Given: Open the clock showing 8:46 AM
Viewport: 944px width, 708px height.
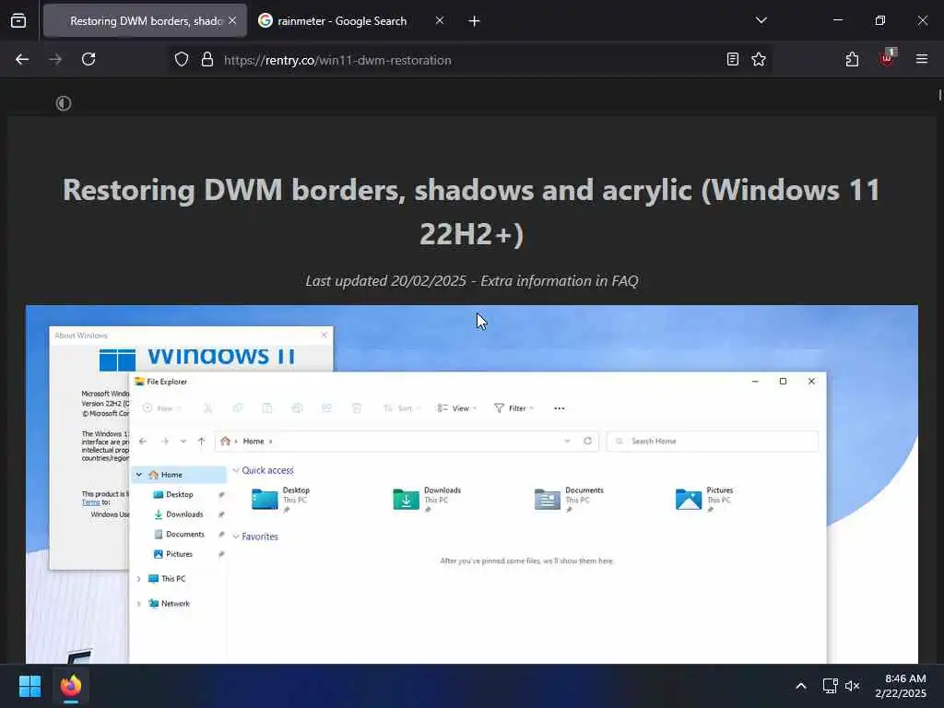Looking at the screenshot, I should click(901, 686).
